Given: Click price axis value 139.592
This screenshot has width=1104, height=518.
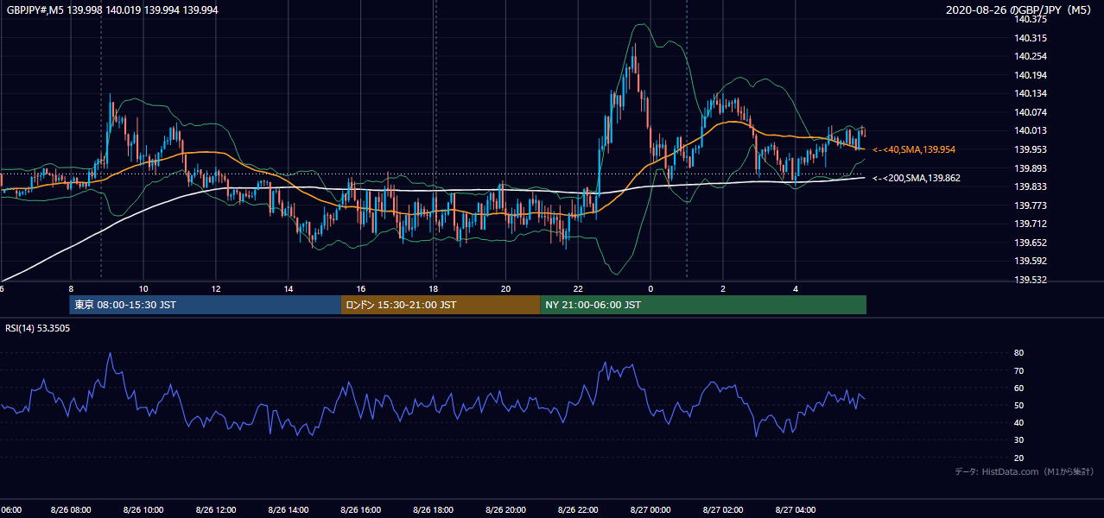Looking at the screenshot, I should pos(1031,261).
